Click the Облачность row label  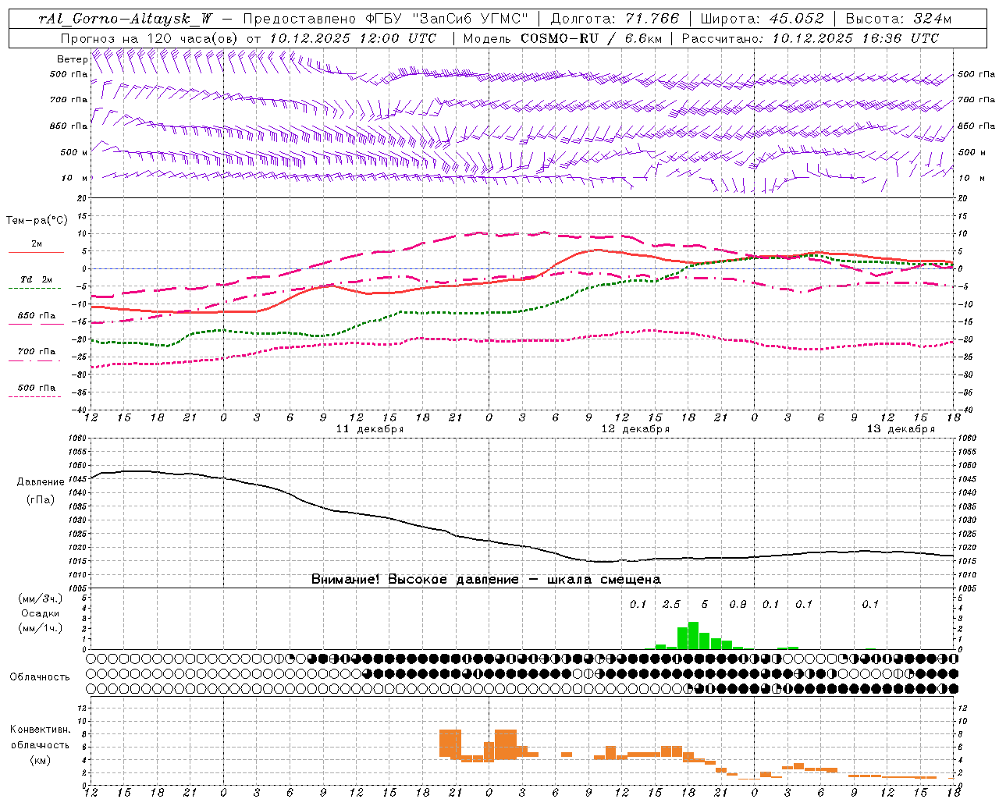40,677
